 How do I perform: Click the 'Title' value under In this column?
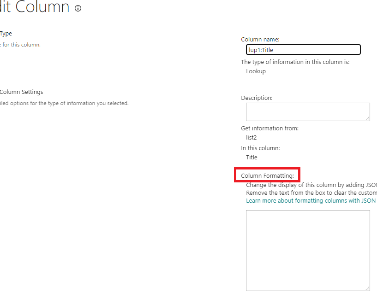[251, 158]
